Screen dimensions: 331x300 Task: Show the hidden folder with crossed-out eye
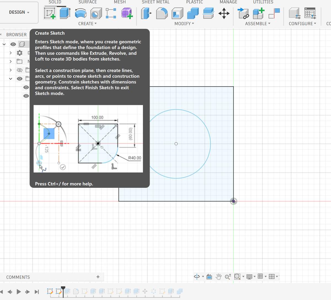(20, 70)
